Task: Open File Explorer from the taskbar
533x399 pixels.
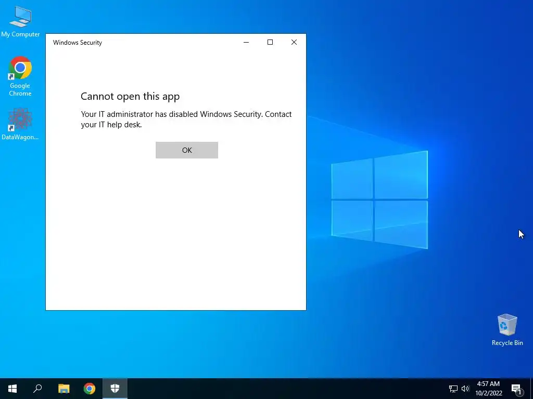Action: pos(64,389)
